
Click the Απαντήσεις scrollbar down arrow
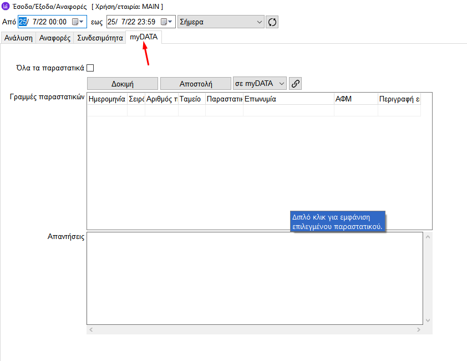(x=428, y=321)
